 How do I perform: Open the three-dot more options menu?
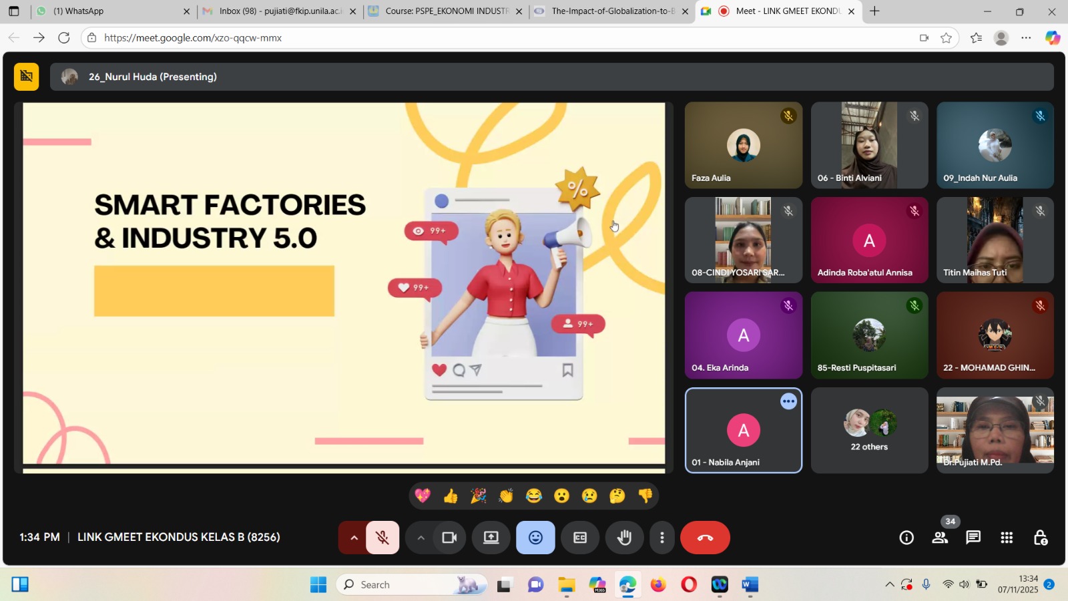point(661,538)
